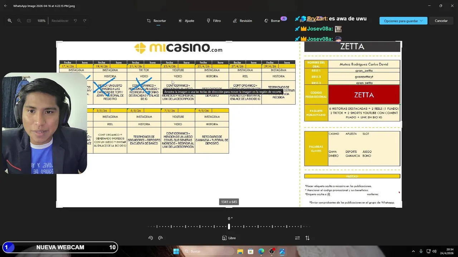Maximize the Photos window
Screen dimensions: 458x257
[x=440, y=6]
